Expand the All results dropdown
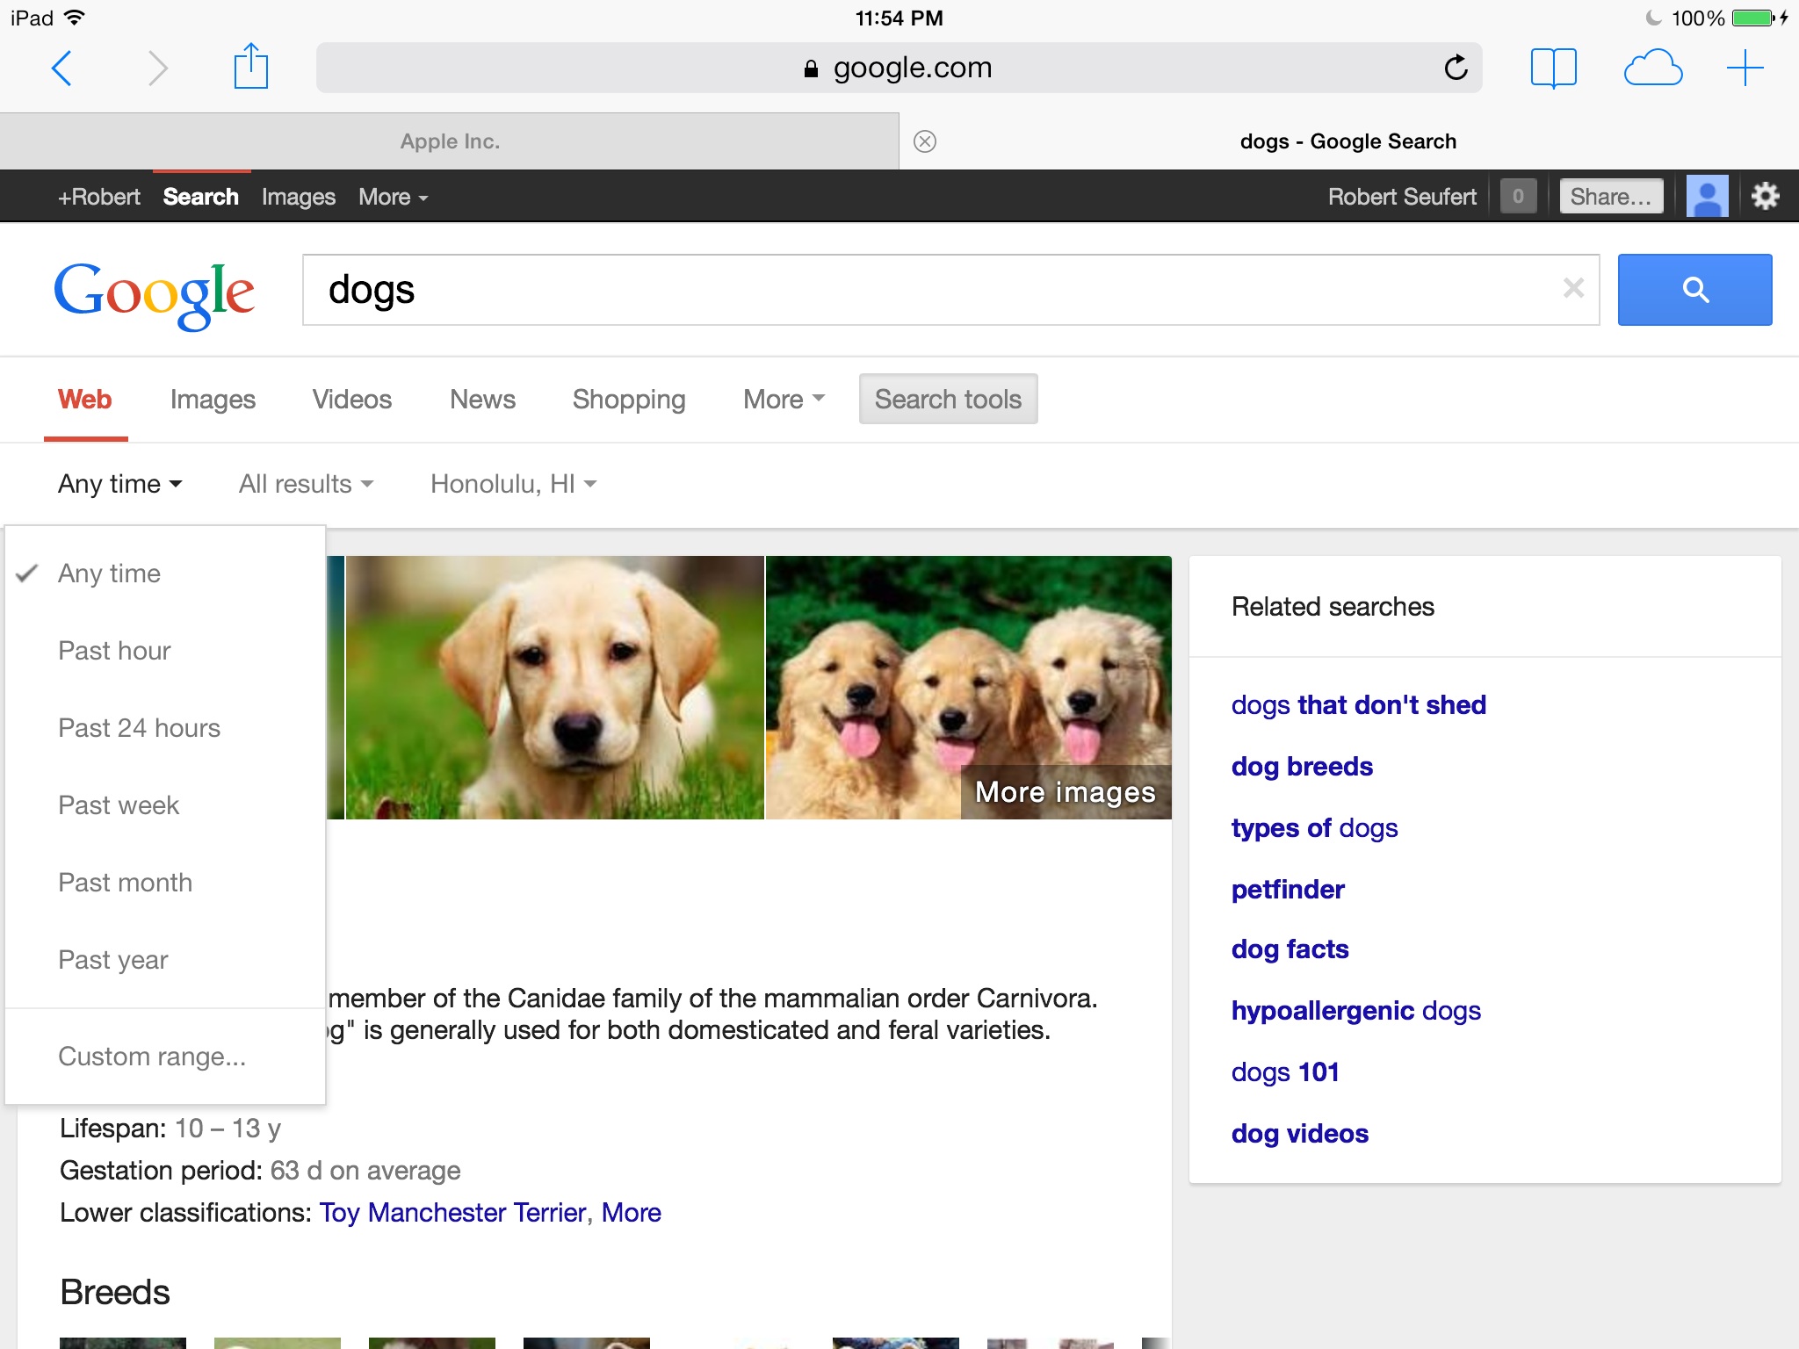The image size is (1799, 1349). [306, 484]
